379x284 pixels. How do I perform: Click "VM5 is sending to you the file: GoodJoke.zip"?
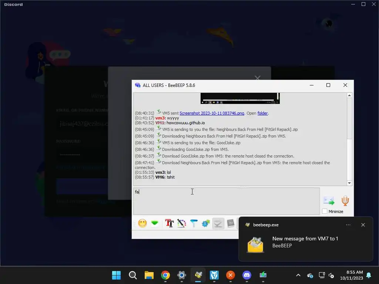click(201, 143)
